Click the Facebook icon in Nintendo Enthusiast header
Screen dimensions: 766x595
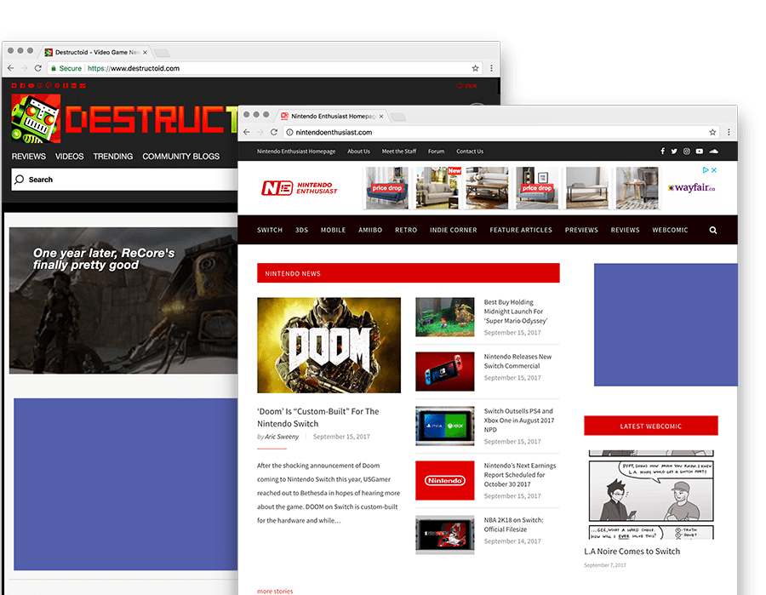pyautogui.click(x=662, y=152)
